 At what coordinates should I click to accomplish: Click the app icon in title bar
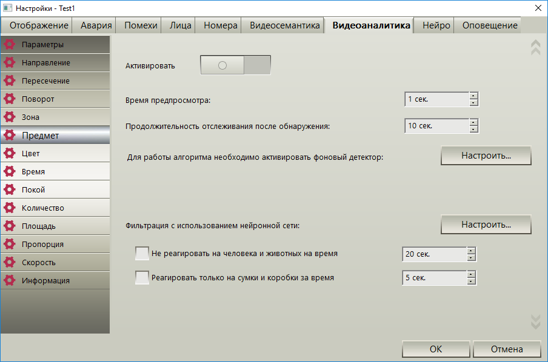7,8
